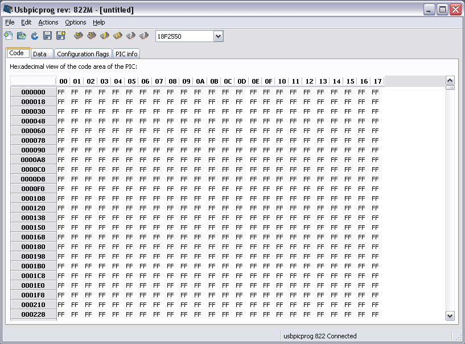The height and width of the screenshot is (344, 465).
Task: Click the Save As icon with star
Action: [61, 36]
